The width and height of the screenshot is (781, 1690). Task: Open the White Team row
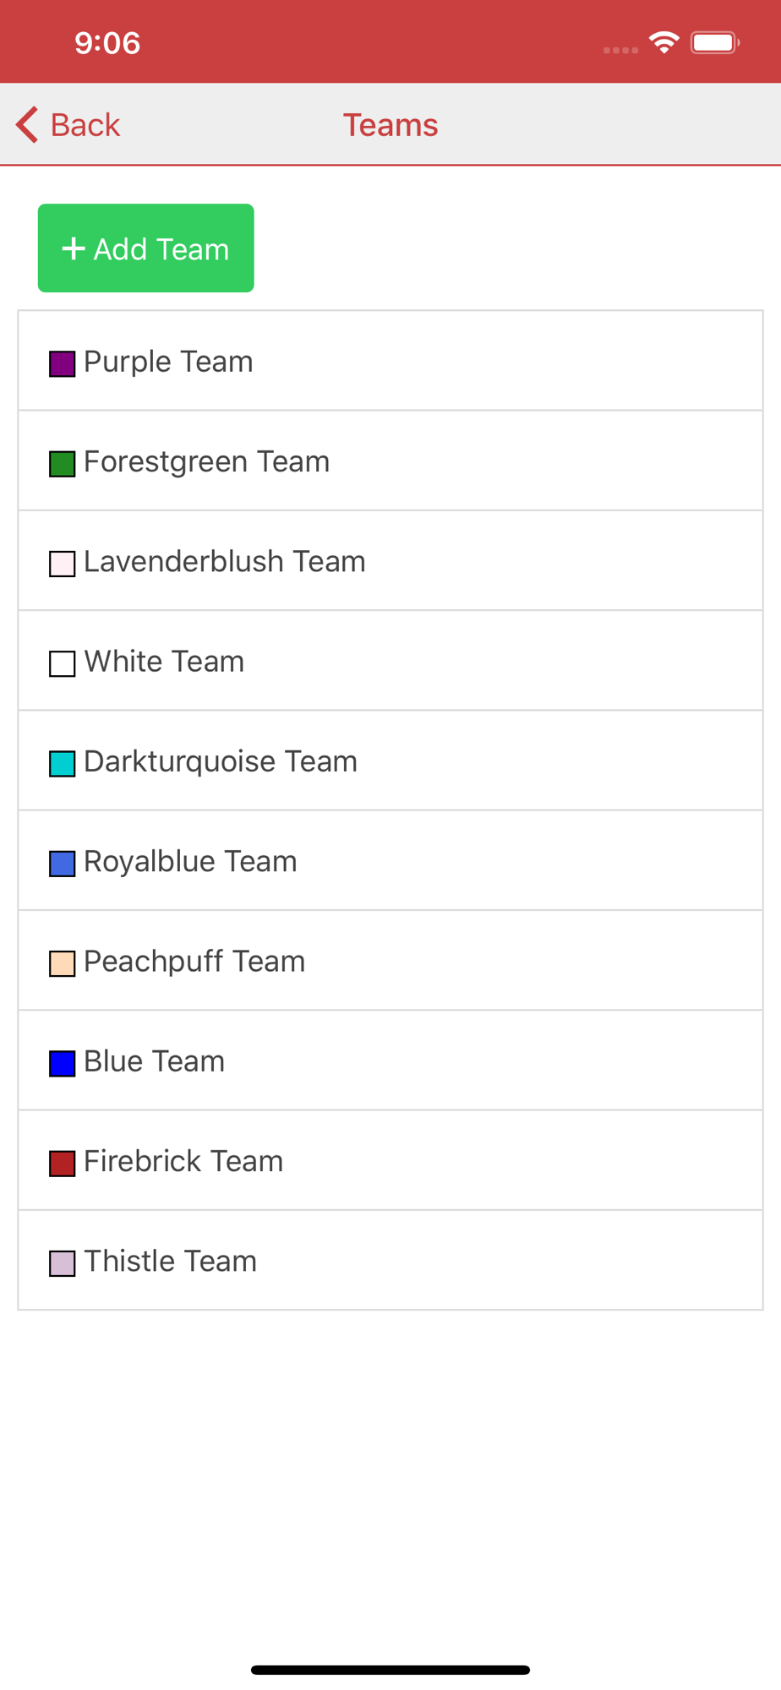click(x=390, y=661)
